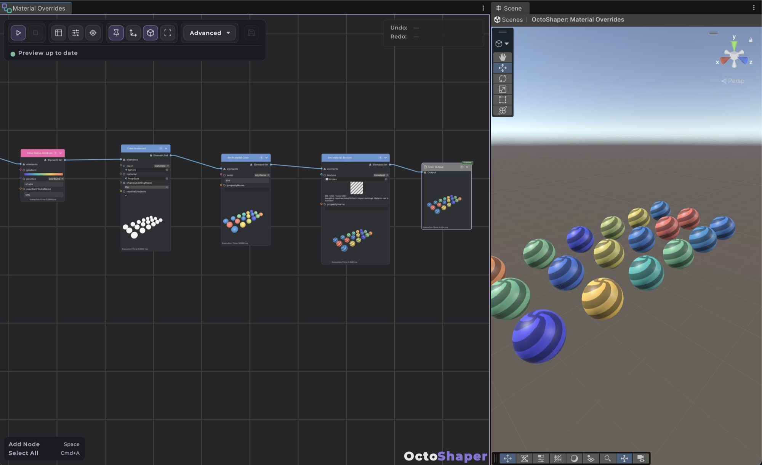The width and height of the screenshot is (762, 465).
Task: Select the Scene tab
Action: [509, 8]
